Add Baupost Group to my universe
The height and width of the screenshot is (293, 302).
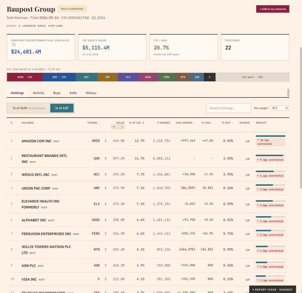273,9
